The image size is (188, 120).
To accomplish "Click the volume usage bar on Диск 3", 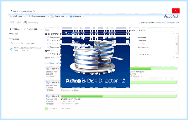I will pyautogui.click(x=153, y=82).
